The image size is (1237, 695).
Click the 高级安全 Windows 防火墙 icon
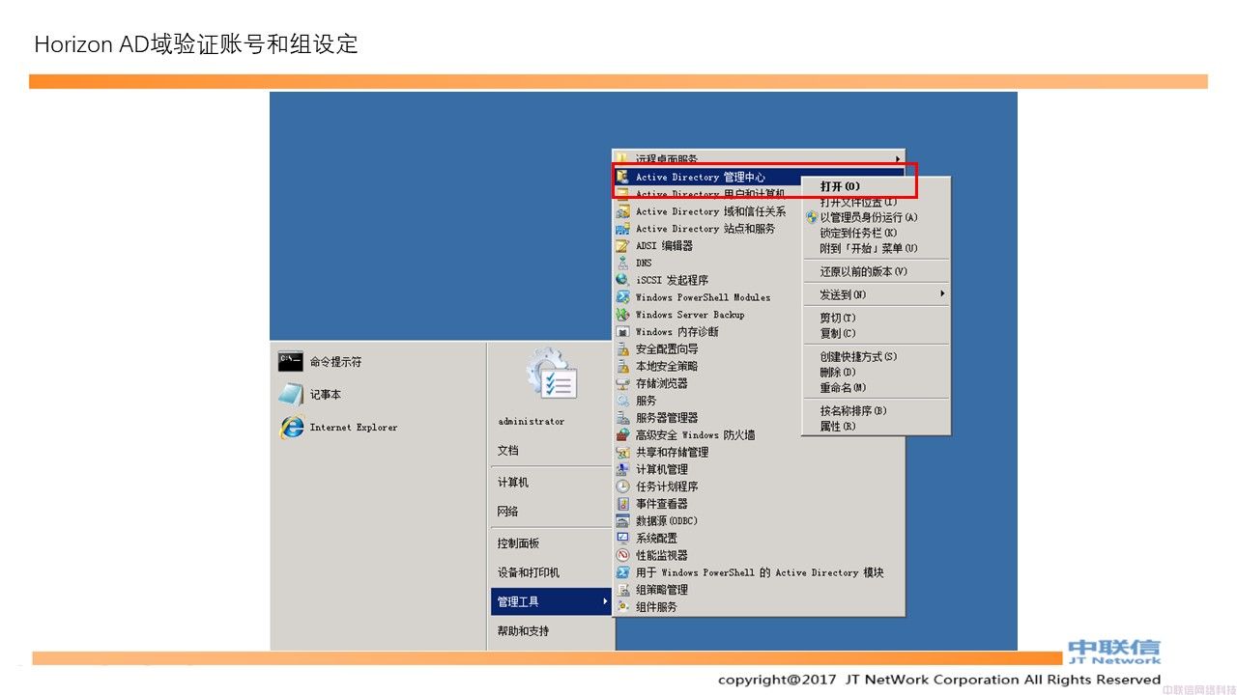pos(623,435)
